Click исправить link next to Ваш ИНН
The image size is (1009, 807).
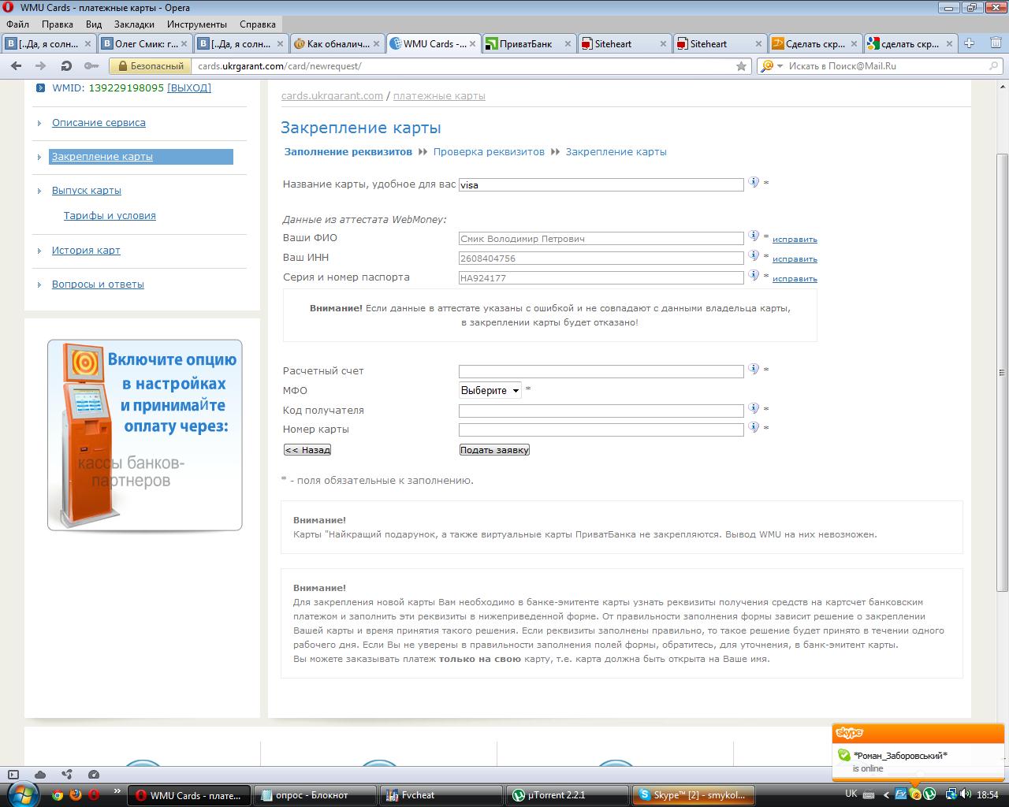click(x=795, y=258)
